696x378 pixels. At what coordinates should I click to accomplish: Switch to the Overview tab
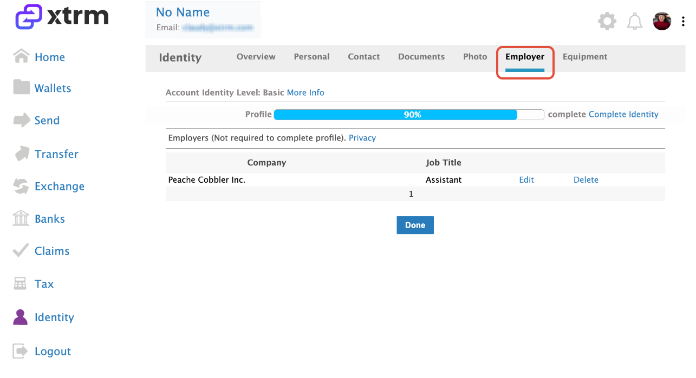click(256, 57)
